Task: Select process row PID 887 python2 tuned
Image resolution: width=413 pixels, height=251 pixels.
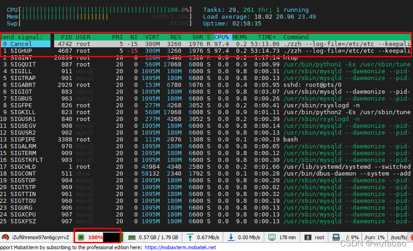Action: click(x=232, y=64)
